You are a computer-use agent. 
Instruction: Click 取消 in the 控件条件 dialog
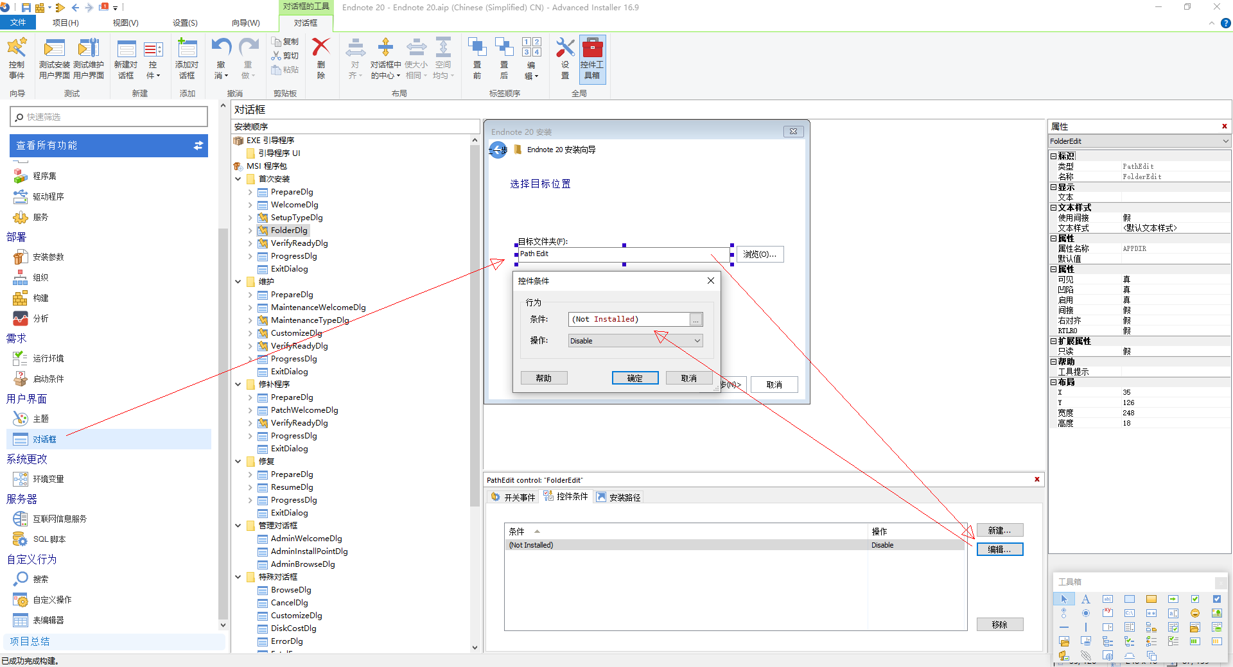click(x=689, y=378)
